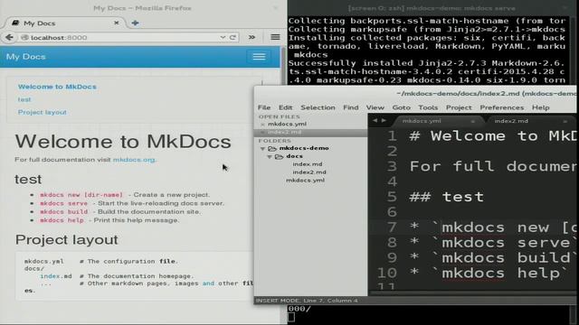Image resolution: width=579 pixels, height=325 pixels.
Task: Click the My Docs brand link
Action: click(x=26, y=57)
